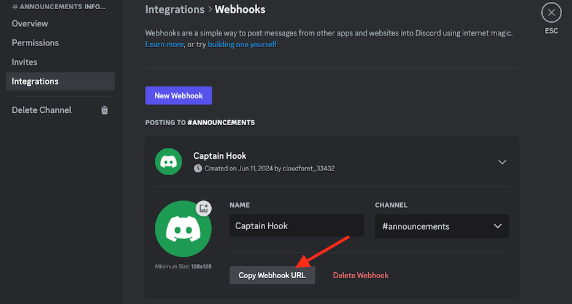Close settings with the ESC X icon
Viewport: 572px width, 304px height.
(x=551, y=12)
